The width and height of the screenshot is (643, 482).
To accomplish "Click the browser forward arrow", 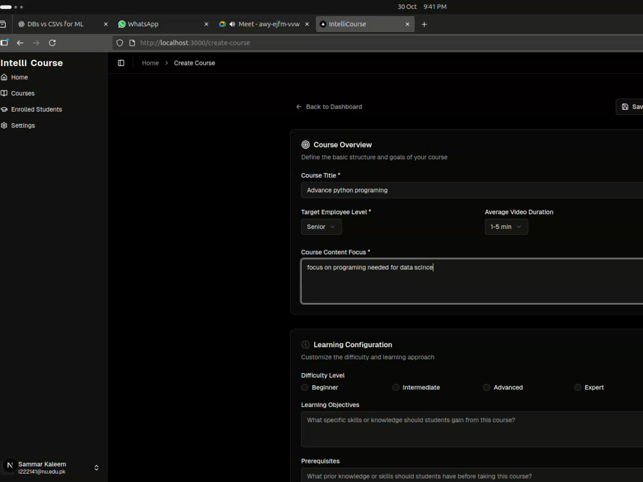I will pos(36,42).
